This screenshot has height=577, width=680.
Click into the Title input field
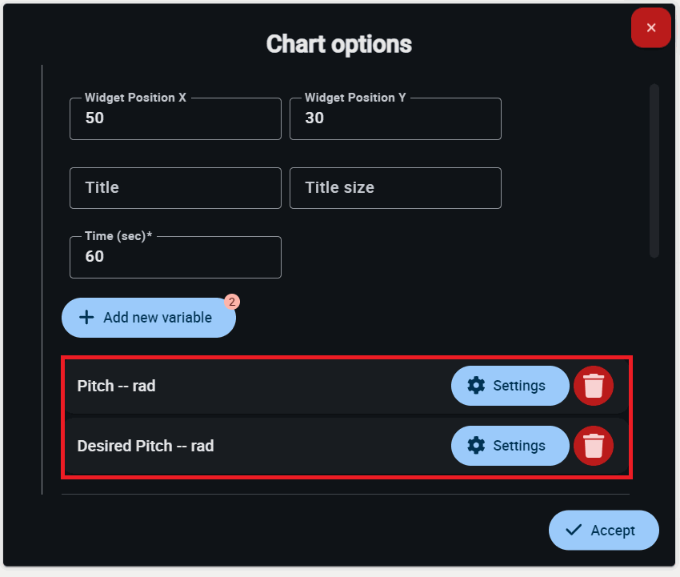[175, 188]
